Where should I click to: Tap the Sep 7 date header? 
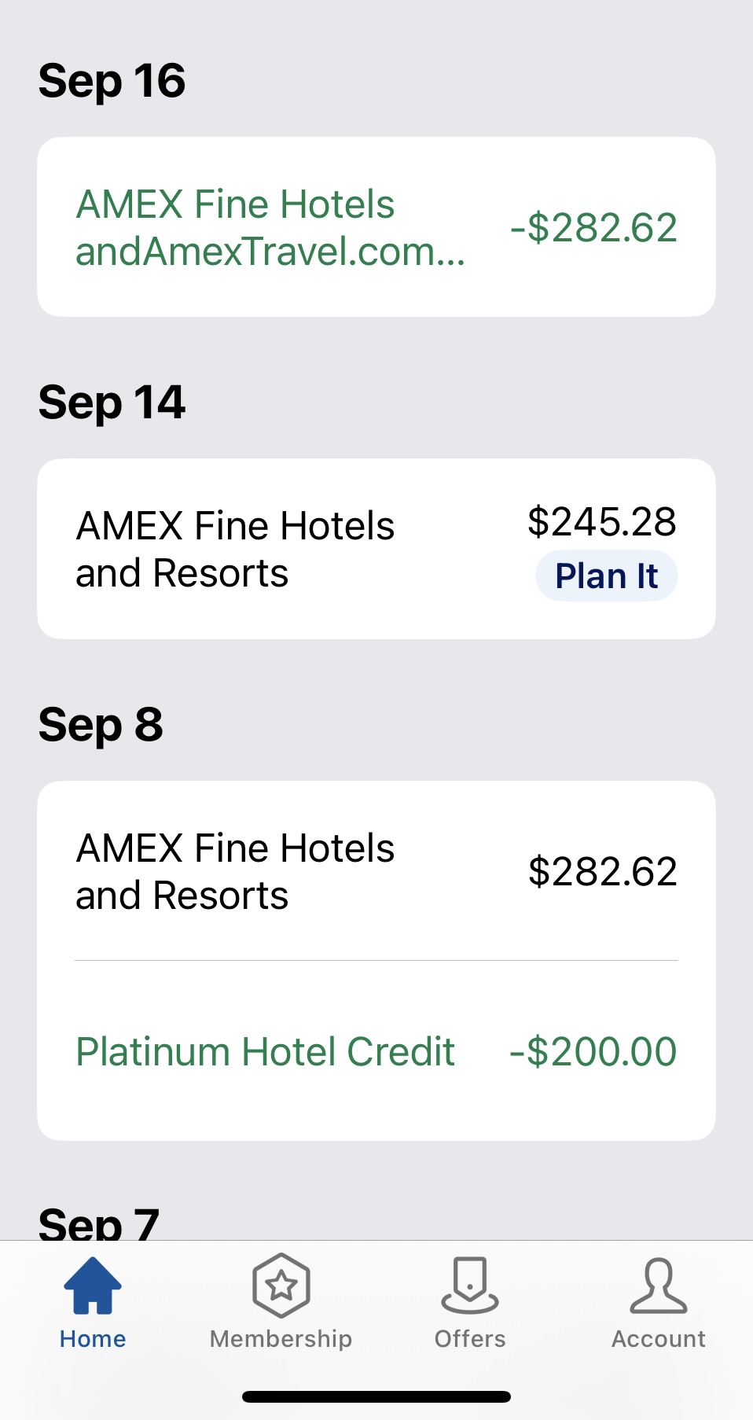(99, 1223)
